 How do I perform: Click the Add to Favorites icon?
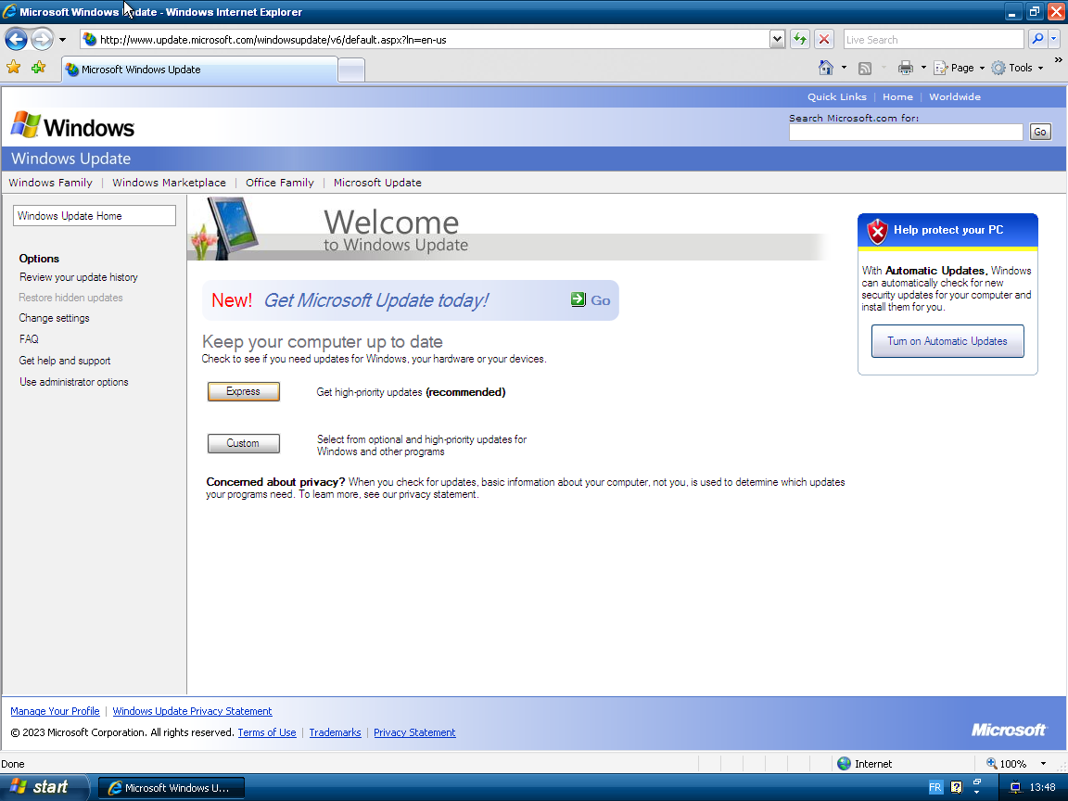pos(38,67)
